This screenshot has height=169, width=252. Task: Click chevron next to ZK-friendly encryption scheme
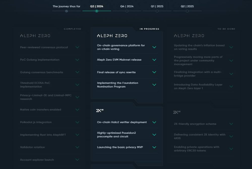point(231,124)
